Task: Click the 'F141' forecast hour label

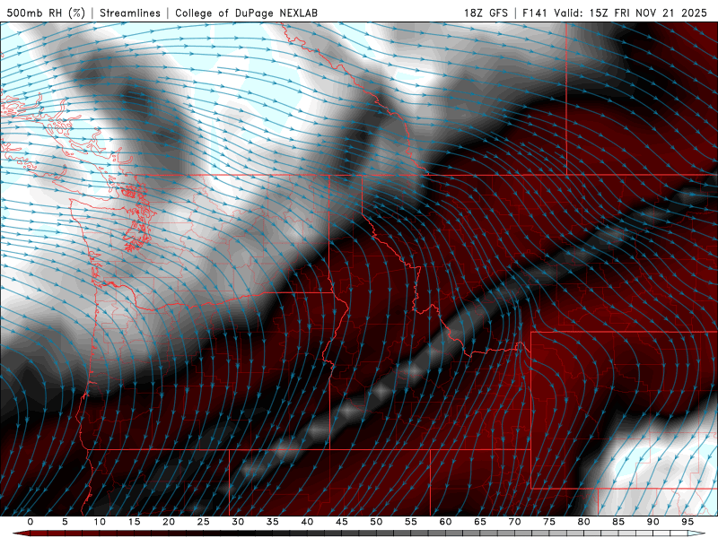Action: 535,13
